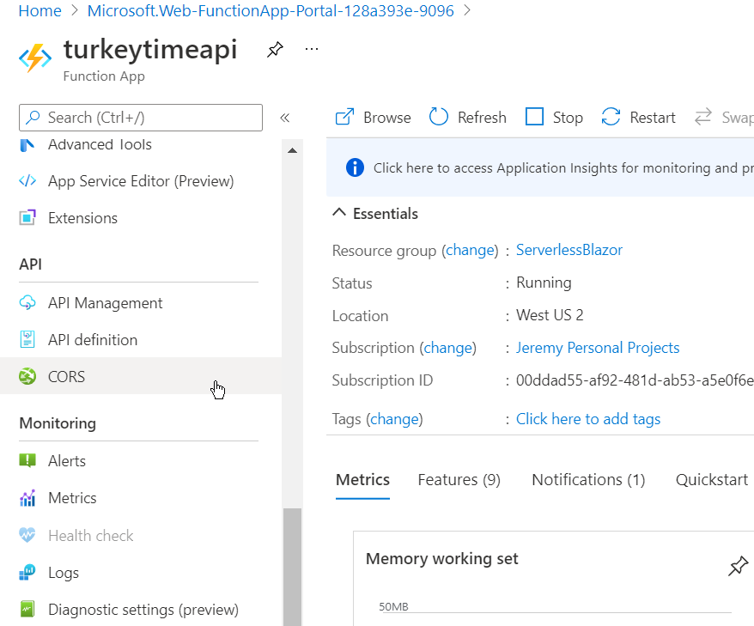The image size is (754, 626).
Task: Click the Diagnostic settings green icon
Action: point(27,609)
